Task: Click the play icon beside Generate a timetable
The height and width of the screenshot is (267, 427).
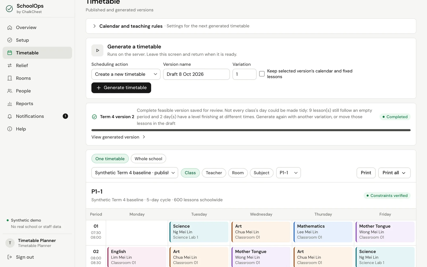Action: (x=97, y=50)
